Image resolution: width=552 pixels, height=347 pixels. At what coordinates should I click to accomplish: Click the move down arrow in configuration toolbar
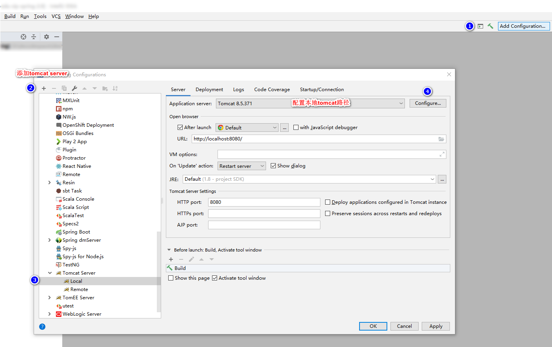point(95,88)
